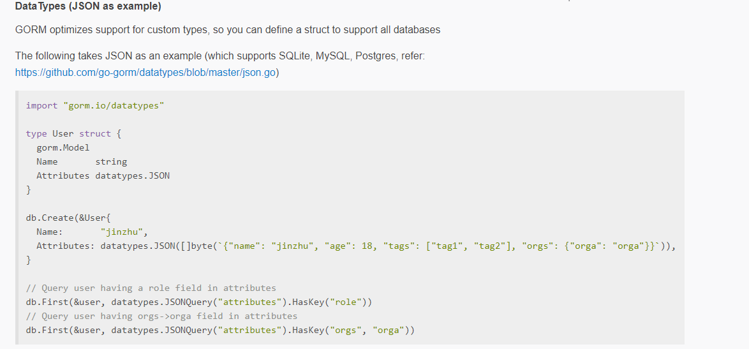Screen dimensions: 749x349
Task: Click the HasKey("orgs", "orga") query line
Action: (220, 330)
